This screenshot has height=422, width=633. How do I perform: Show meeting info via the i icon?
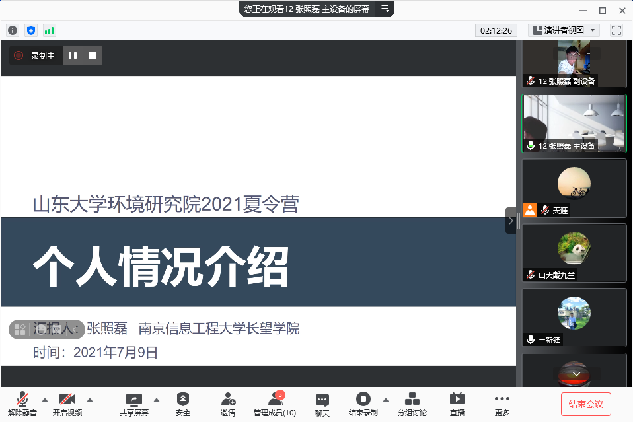[12, 30]
